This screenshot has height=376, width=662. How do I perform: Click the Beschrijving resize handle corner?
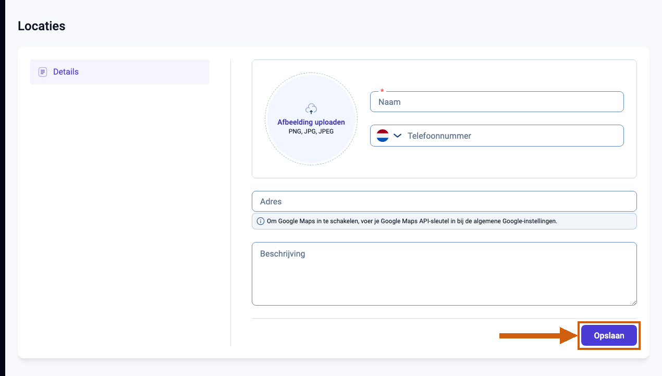point(633,301)
